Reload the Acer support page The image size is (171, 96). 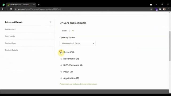tap(11, 9)
